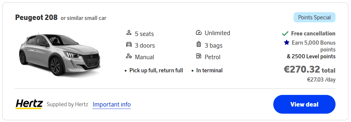Click the luggage bags icon

tap(199, 45)
